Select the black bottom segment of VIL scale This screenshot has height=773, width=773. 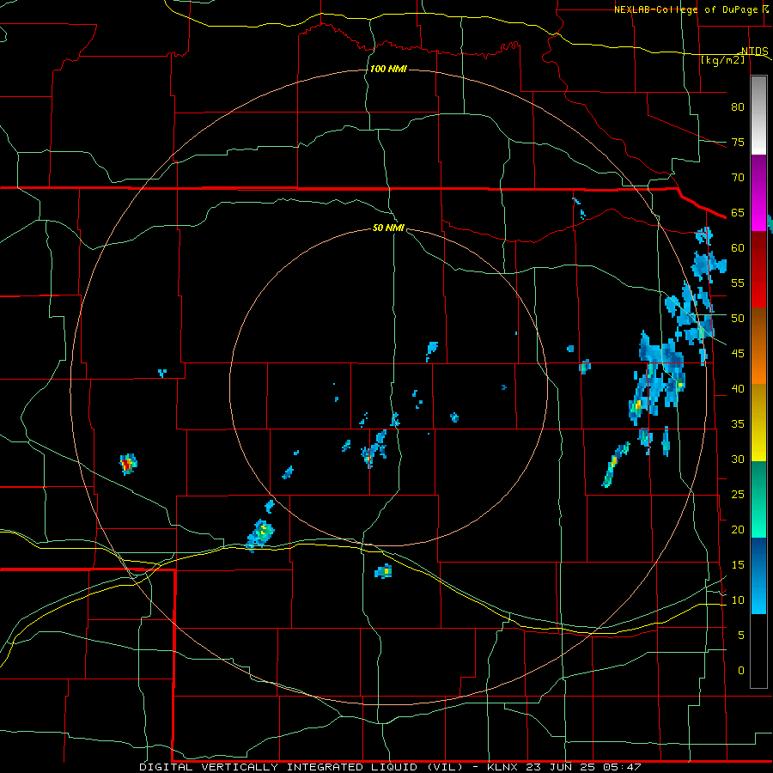click(759, 651)
